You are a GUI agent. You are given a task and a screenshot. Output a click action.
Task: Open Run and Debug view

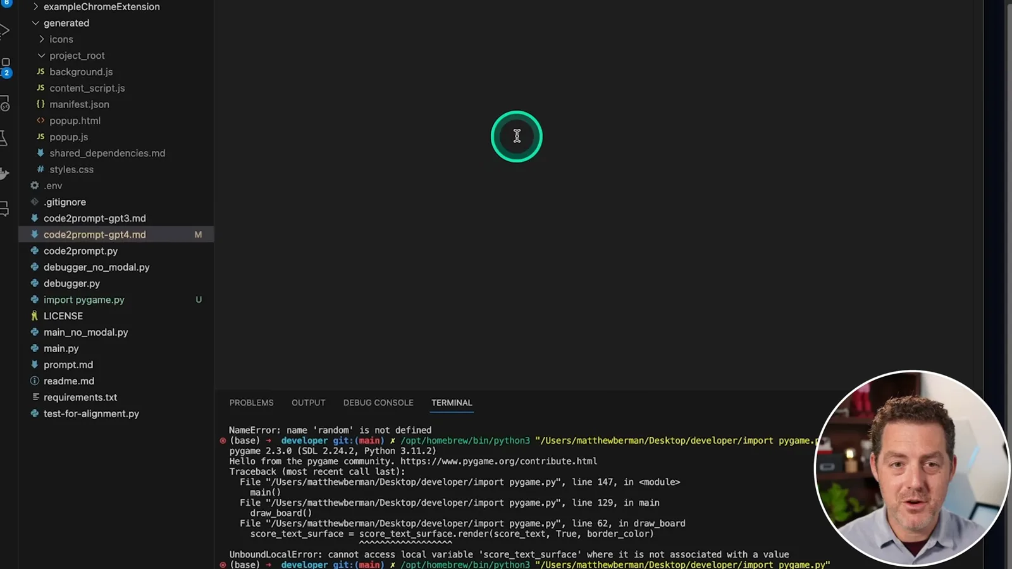[x=4, y=30]
